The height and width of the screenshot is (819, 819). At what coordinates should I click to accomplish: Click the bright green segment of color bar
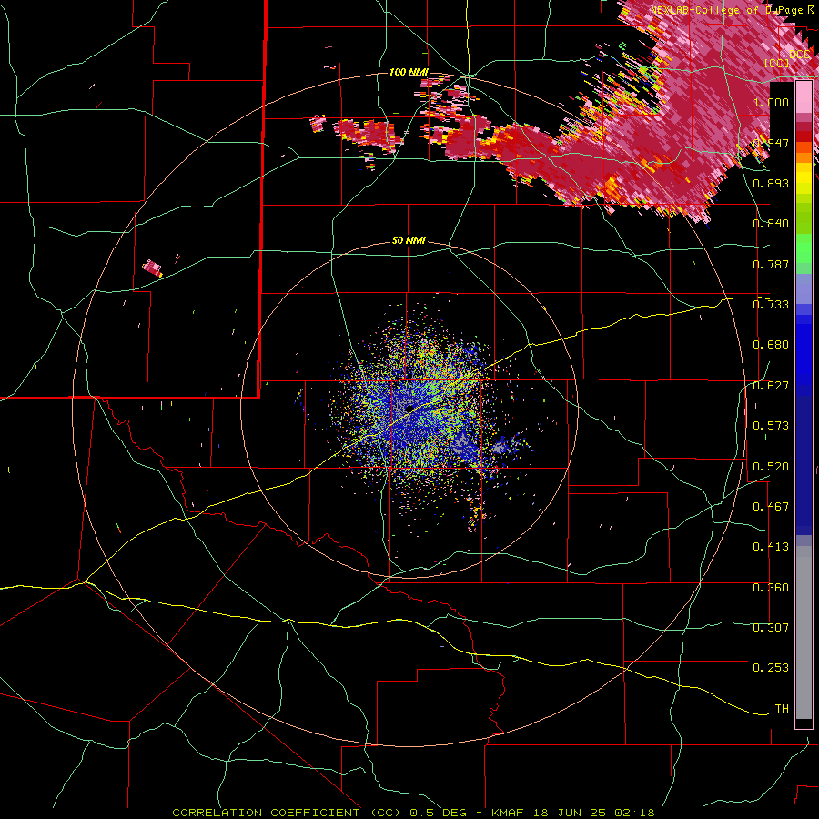804,248
